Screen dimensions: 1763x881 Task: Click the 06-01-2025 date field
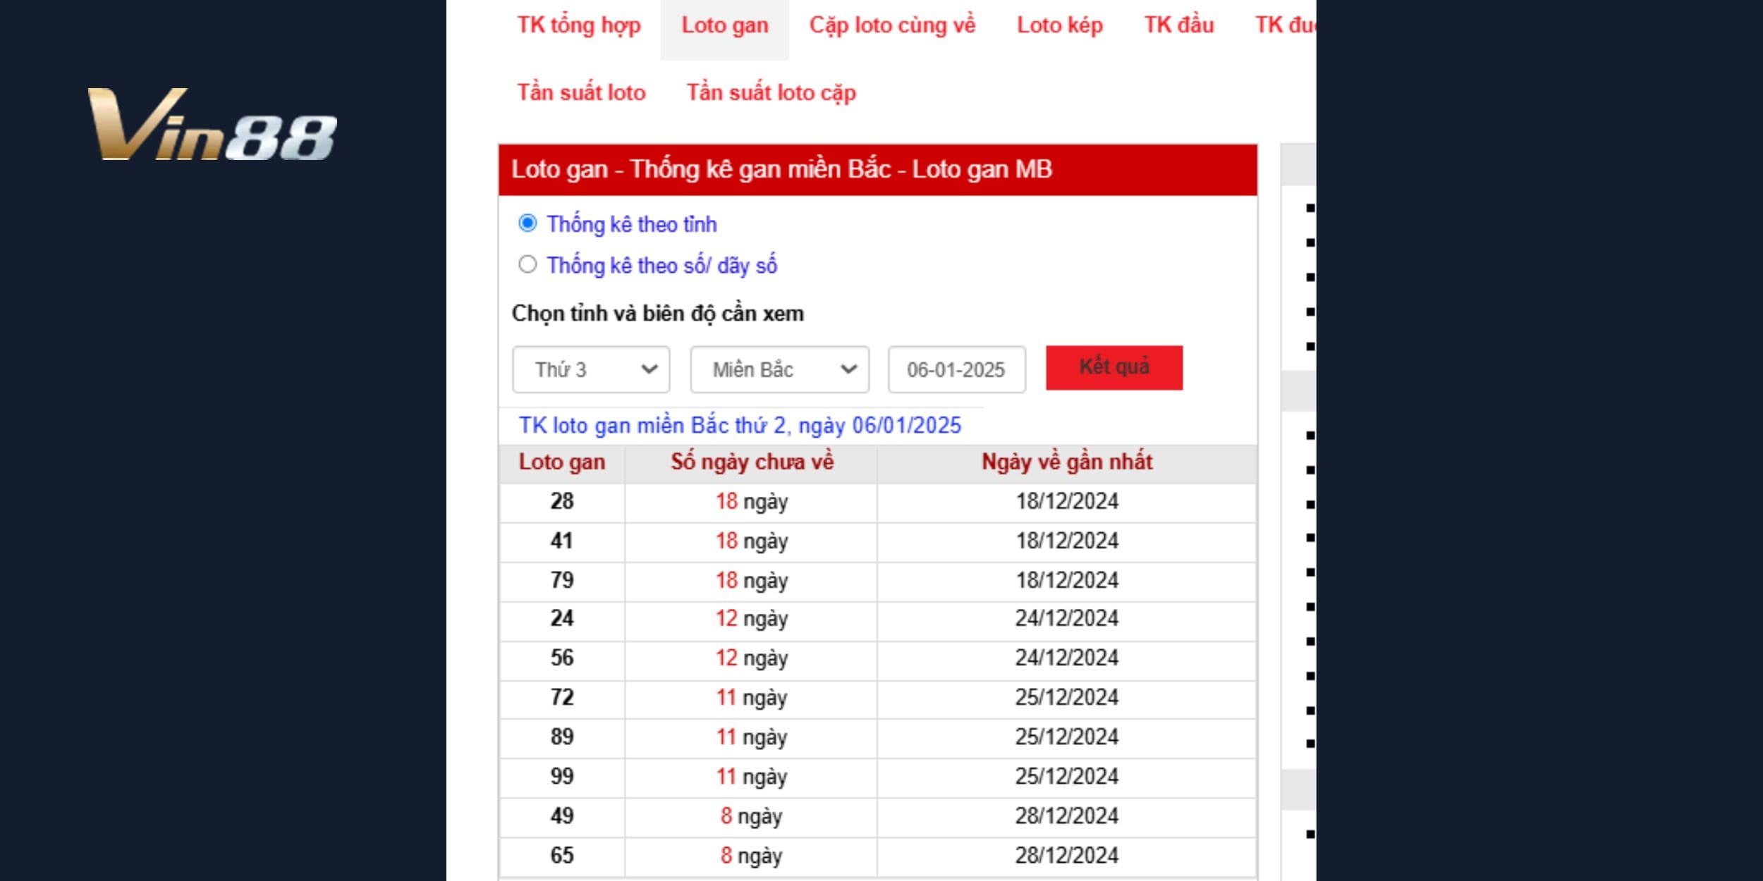pyautogui.click(x=956, y=369)
